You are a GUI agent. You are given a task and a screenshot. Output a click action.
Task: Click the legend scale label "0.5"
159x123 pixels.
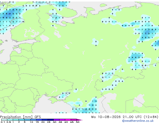(9, 122)
